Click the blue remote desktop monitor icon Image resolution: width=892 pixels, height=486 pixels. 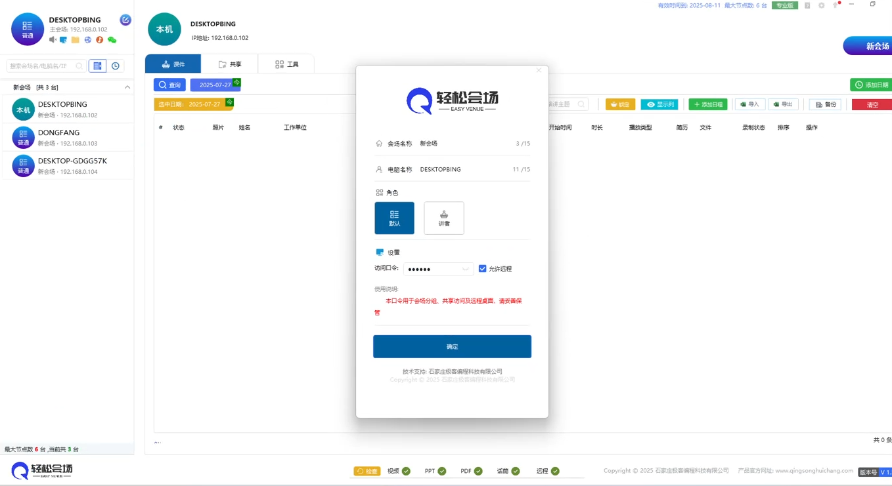[x=64, y=40]
